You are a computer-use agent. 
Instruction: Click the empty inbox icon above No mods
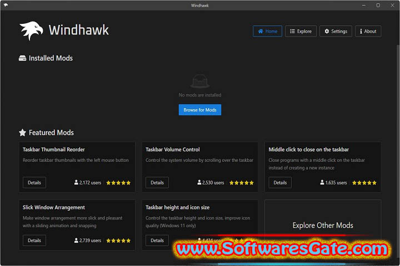pyautogui.click(x=200, y=81)
